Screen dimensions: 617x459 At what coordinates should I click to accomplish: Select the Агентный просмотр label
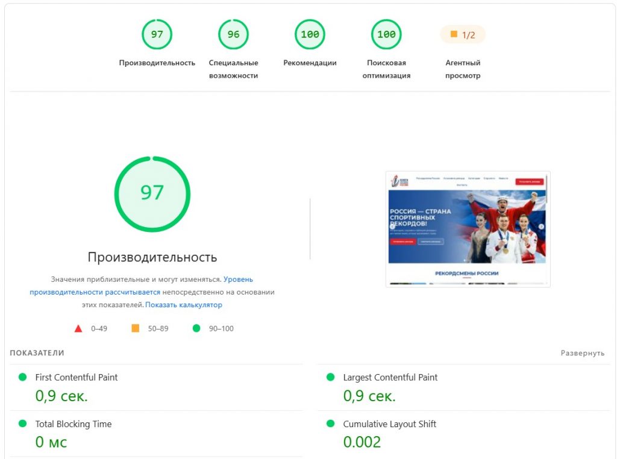463,69
